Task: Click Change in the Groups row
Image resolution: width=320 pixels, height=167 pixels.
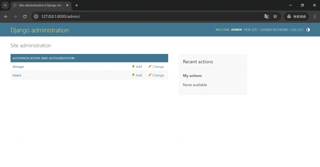Action: [x=156, y=67]
